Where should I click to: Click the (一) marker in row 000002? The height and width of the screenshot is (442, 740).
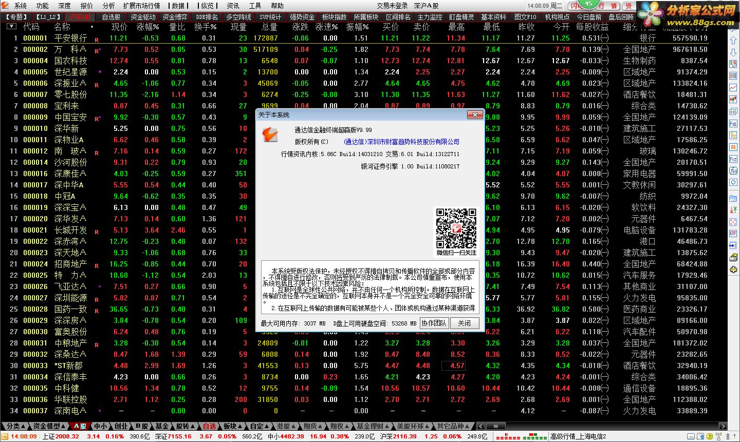click(605, 49)
